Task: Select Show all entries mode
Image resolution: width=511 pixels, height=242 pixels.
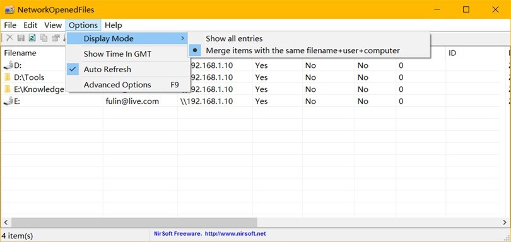Action: pyautogui.click(x=309, y=38)
